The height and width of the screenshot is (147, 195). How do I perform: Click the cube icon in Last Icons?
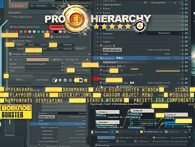(x=55, y=80)
